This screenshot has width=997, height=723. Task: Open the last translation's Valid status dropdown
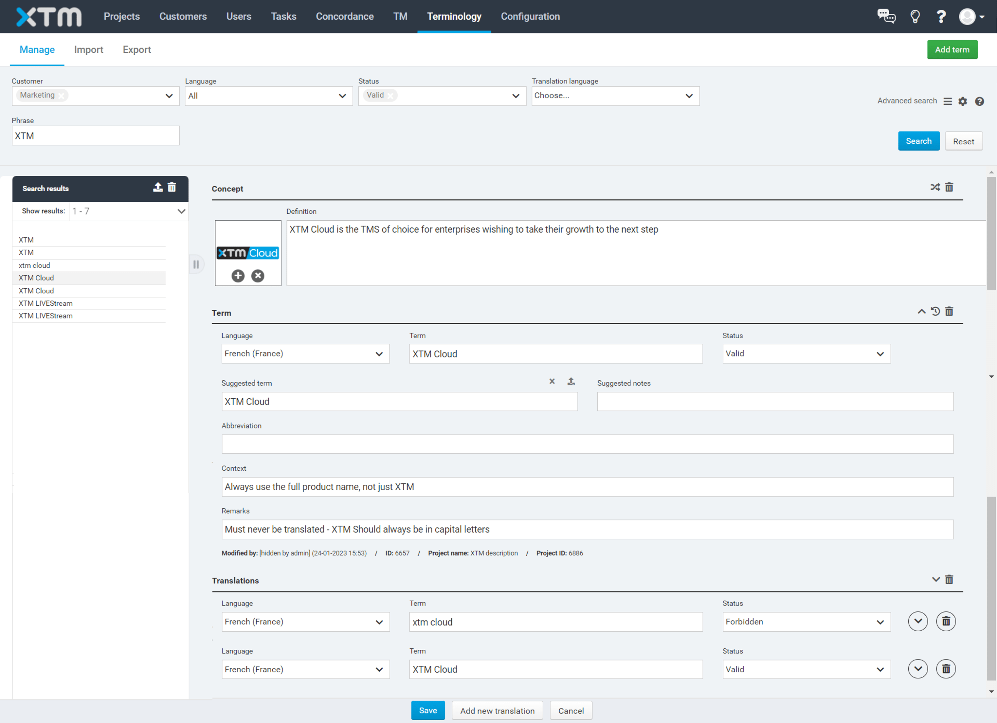pos(806,669)
